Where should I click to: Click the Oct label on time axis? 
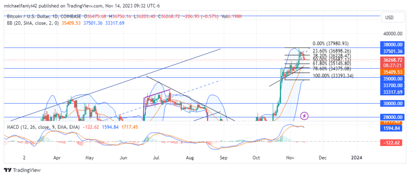tap(257, 158)
